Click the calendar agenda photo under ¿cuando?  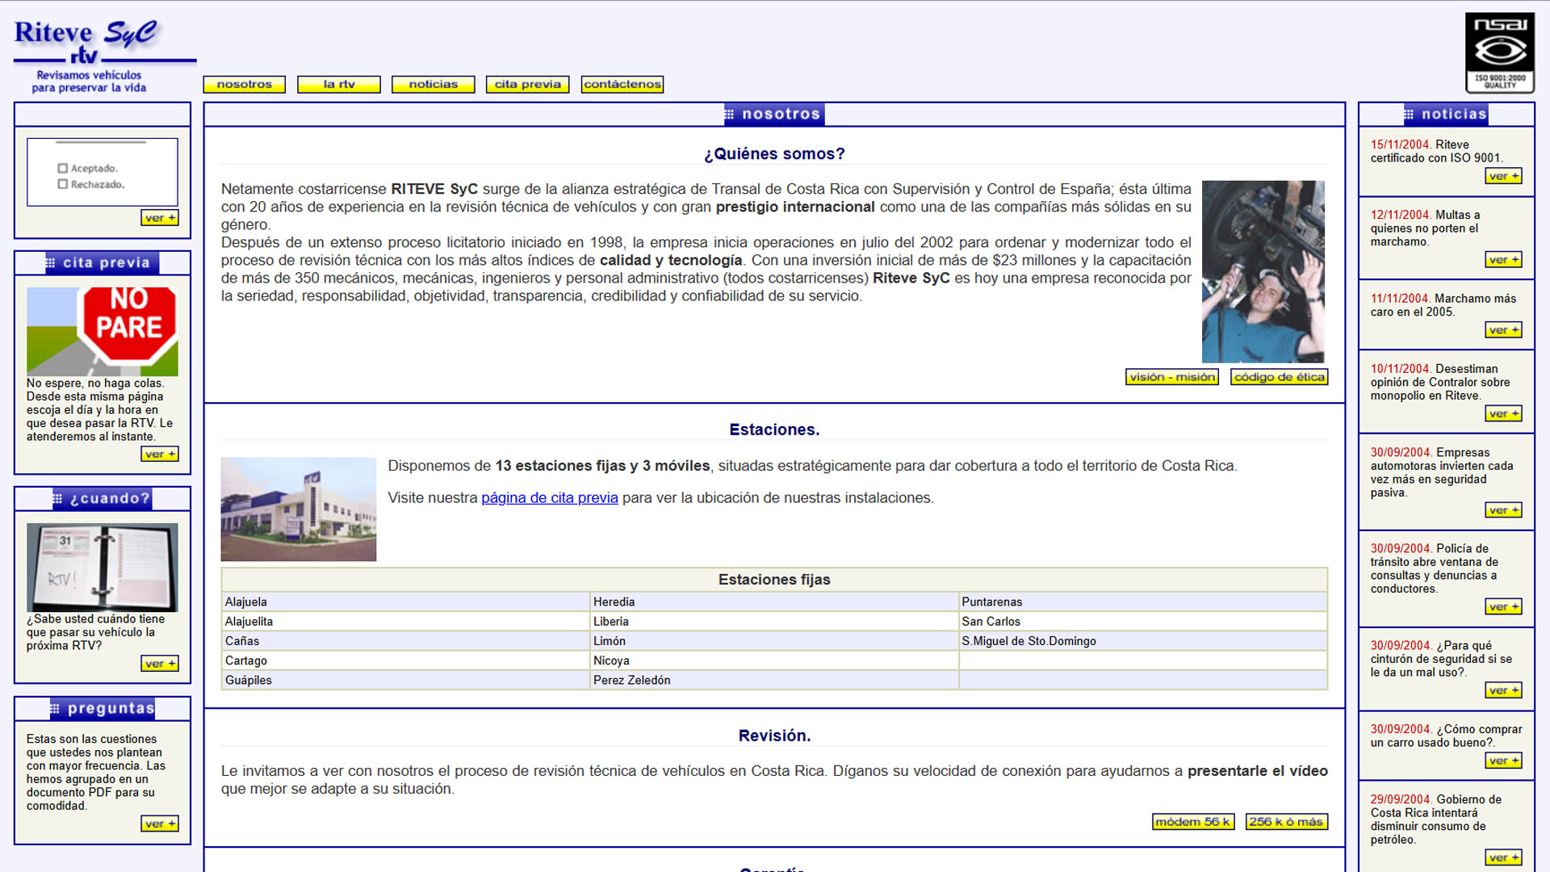coord(102,567)
